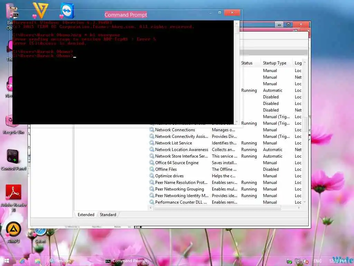The image size is (354, 266).
Task: Open the Recycle Bin desktop icon
Action: 13,125
